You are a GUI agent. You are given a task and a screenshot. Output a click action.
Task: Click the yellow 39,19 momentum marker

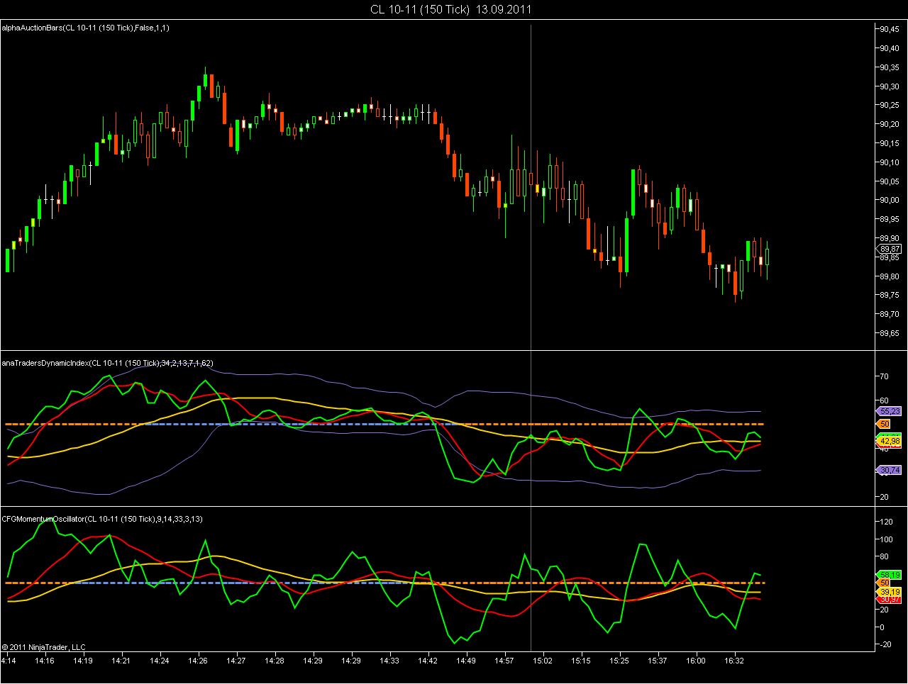tap(890, 592)
